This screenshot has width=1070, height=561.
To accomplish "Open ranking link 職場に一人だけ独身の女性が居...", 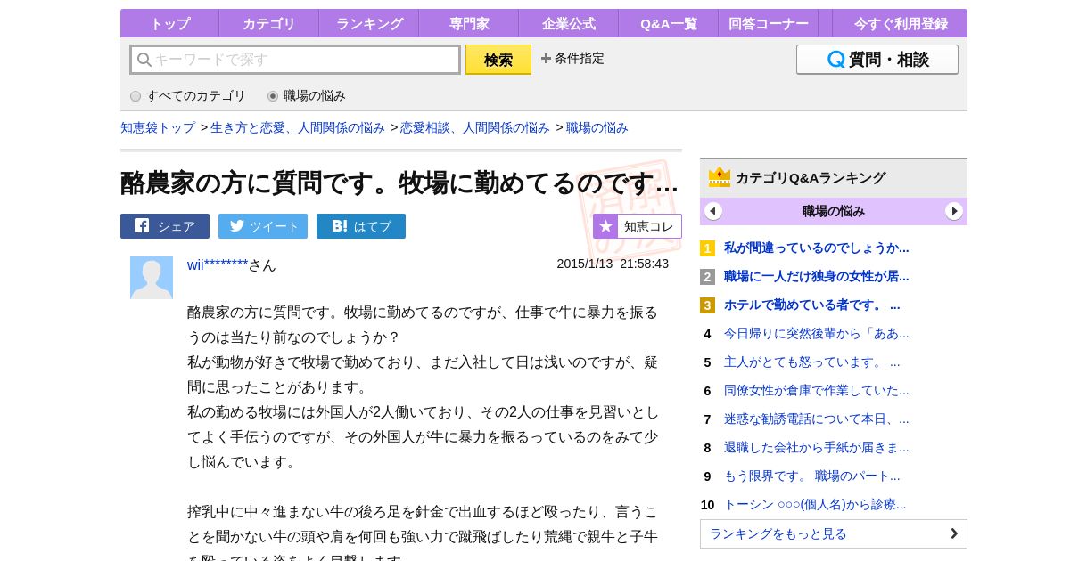I will (817, 277).
